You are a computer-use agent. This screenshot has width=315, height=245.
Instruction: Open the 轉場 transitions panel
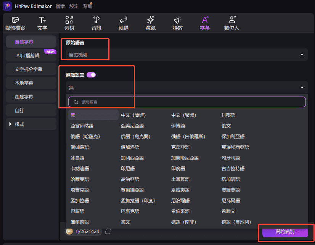tap(123, 23)
